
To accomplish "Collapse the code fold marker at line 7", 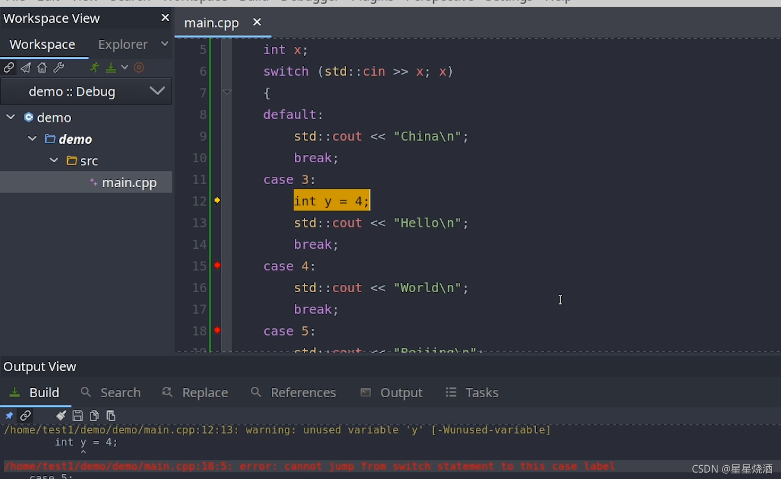I will 227,93.
